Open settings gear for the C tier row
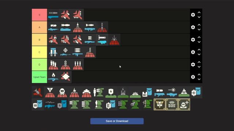This screenshot has height=131, width=234. point(193,52)
